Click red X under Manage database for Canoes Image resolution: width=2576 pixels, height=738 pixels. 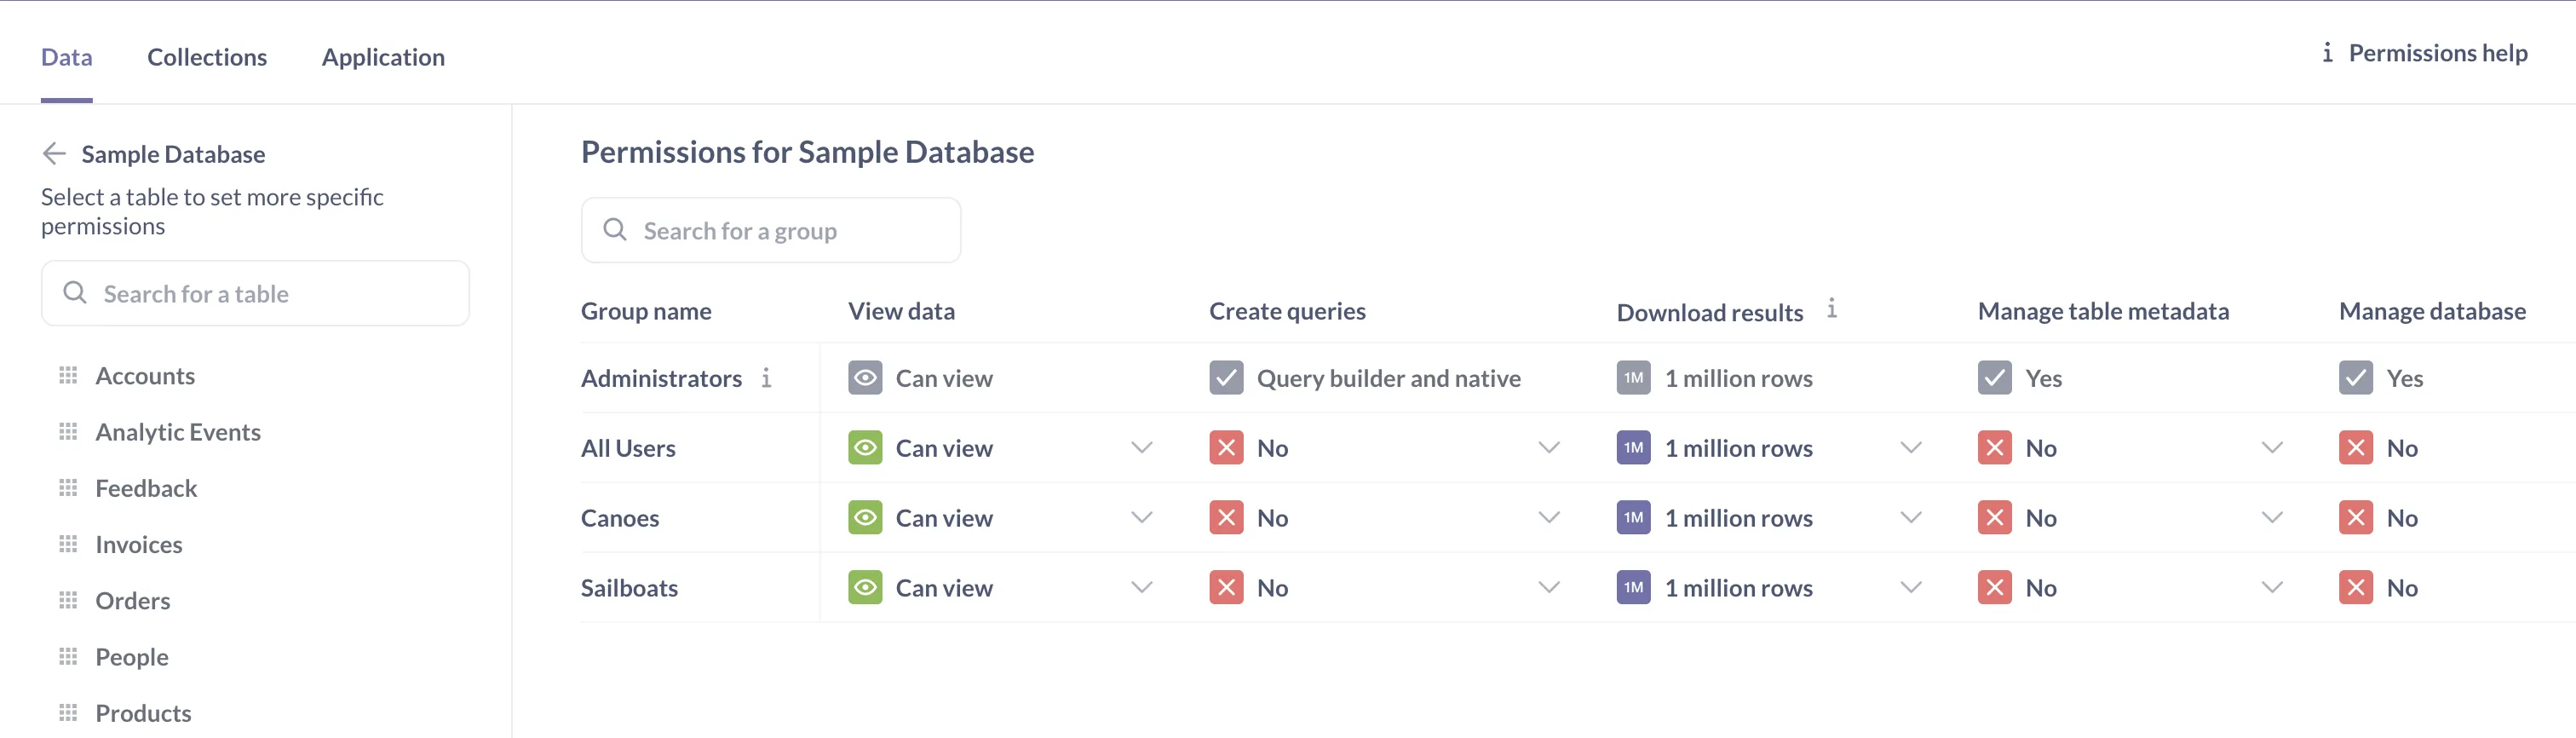(2355, 517)
